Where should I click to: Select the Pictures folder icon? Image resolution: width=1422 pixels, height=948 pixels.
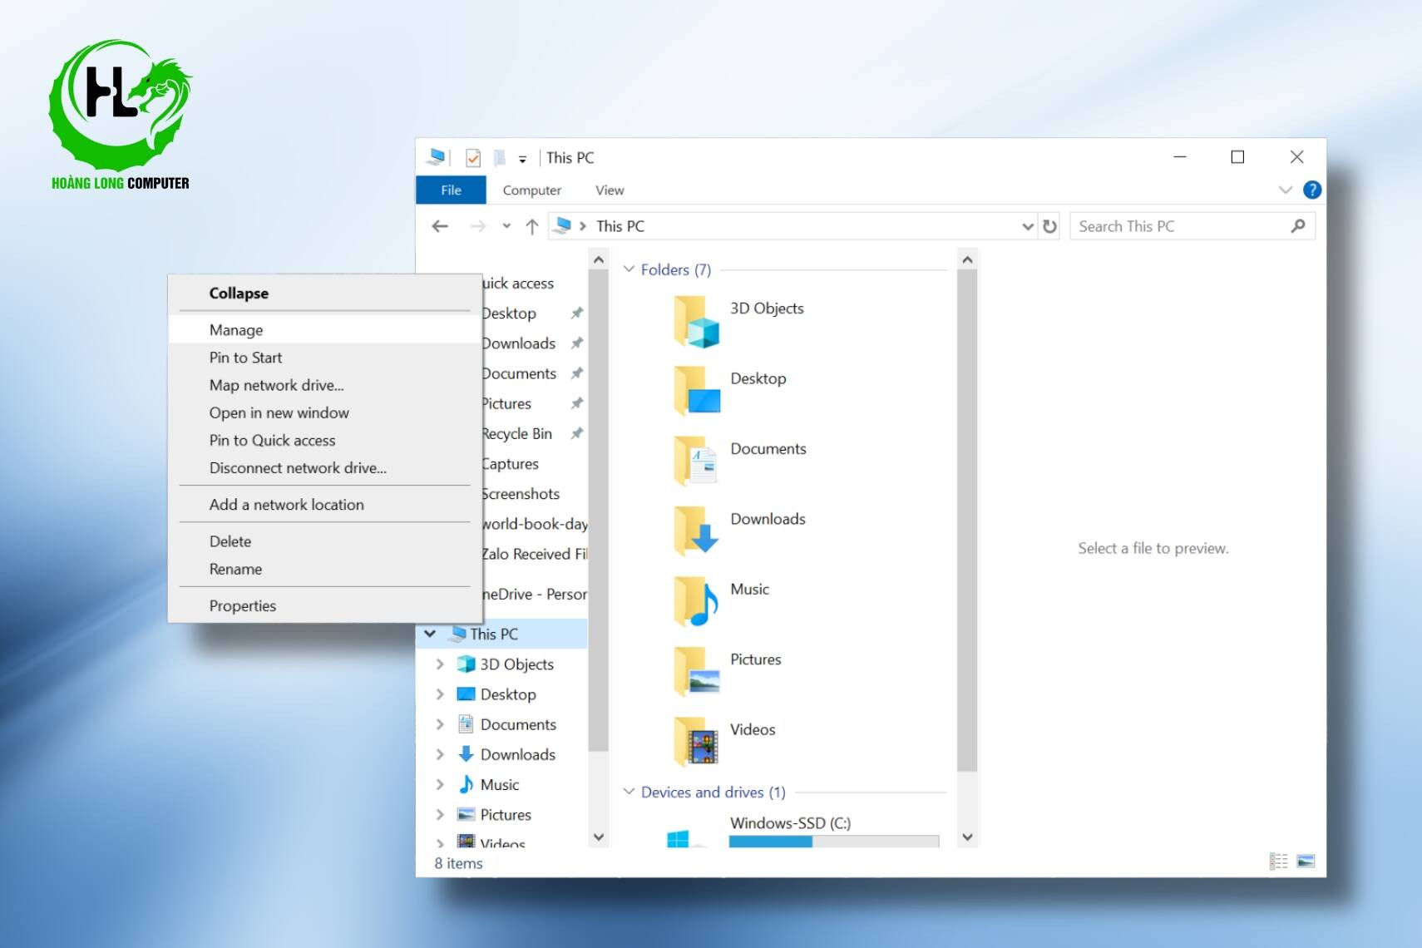pos(697,672)
